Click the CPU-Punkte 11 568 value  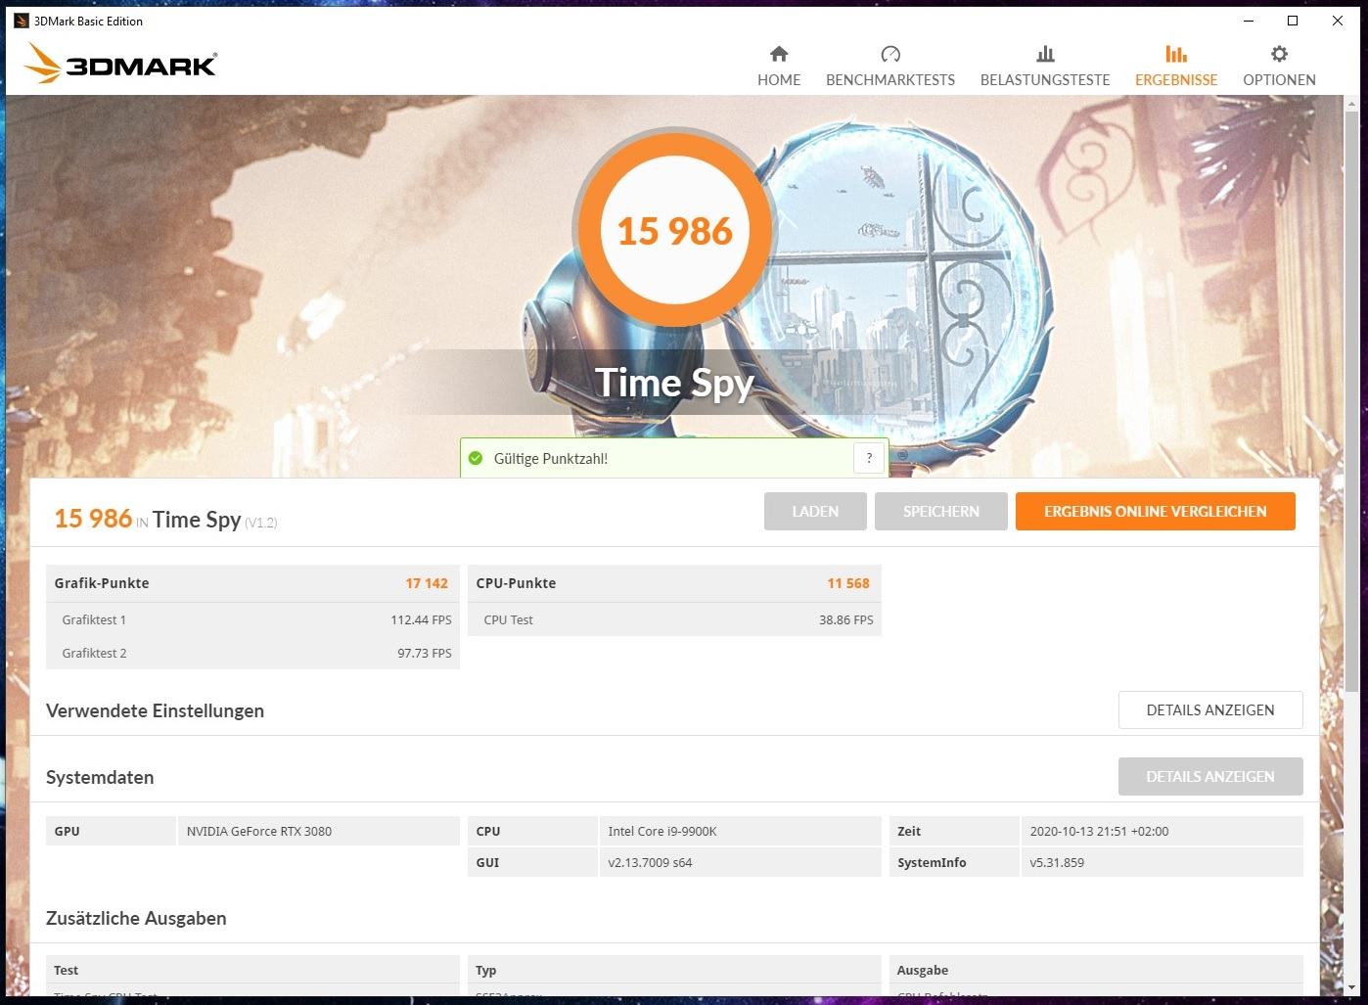848,583
